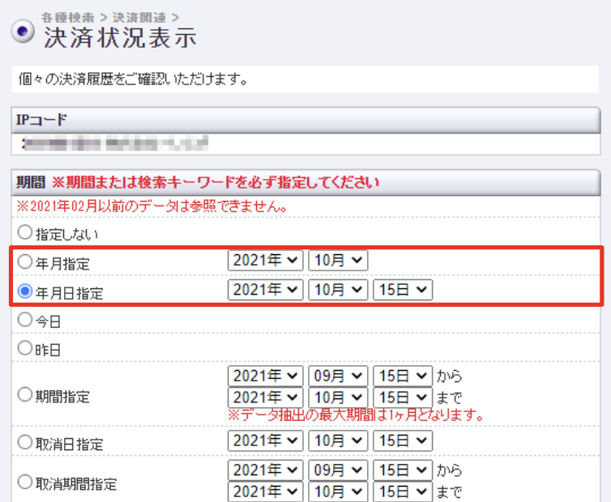
Task: Choose the 今日 radio option
Action: point(25,320)
